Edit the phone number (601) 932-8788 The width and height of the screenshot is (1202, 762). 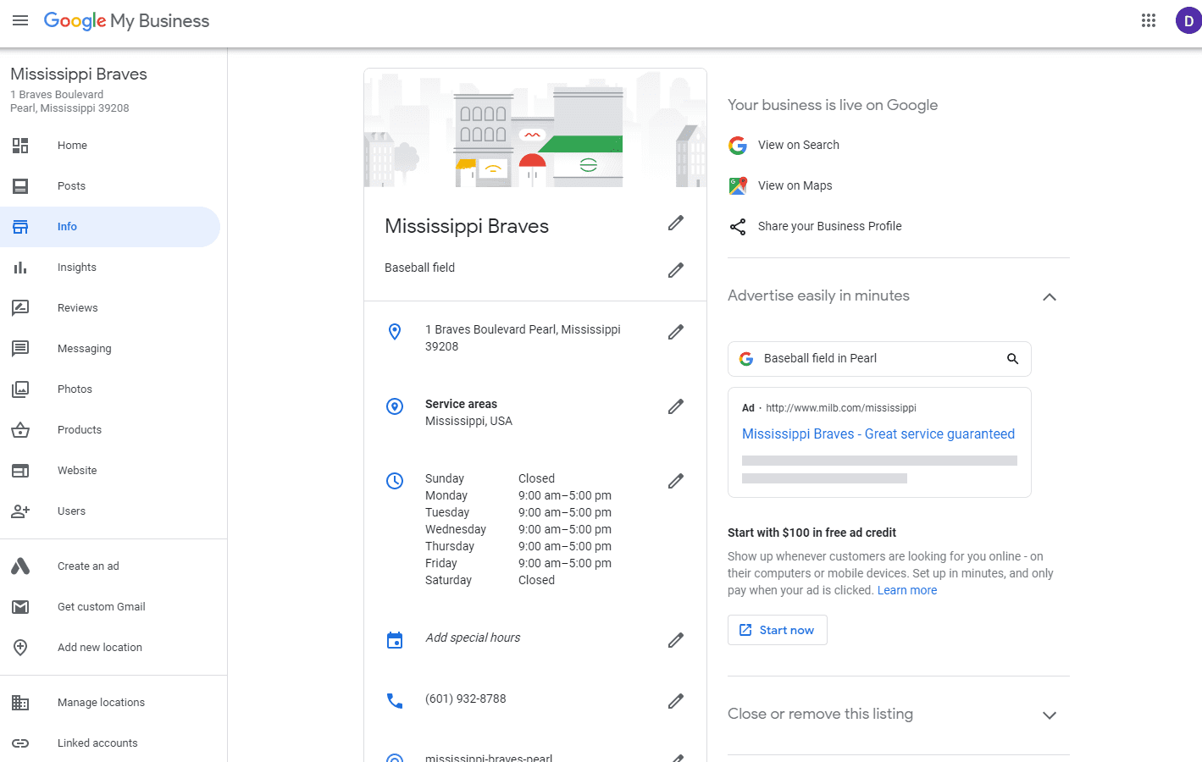pyautogui.click(x=675, y=701)
